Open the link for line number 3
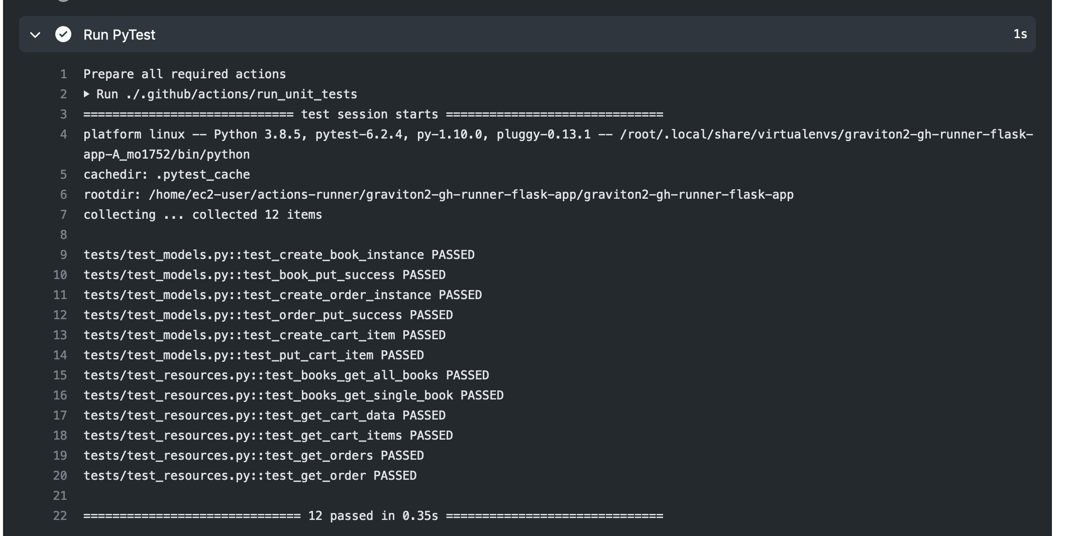Image resolution: width=1068 pixels, height=536 pixels. coord(63,114)
